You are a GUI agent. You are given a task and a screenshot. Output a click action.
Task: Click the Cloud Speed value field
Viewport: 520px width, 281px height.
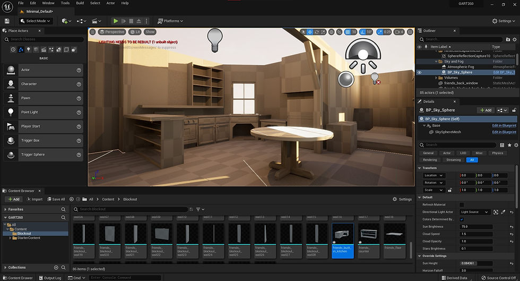(x=476, y=234)
